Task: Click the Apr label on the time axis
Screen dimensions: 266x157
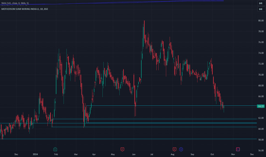Action: (94, 154)
